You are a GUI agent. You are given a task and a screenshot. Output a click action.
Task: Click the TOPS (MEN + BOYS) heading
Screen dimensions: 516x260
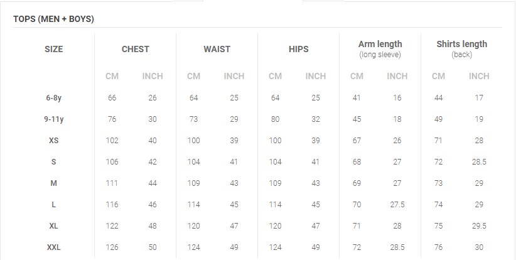pyautogui.click(x=53, y=19)
